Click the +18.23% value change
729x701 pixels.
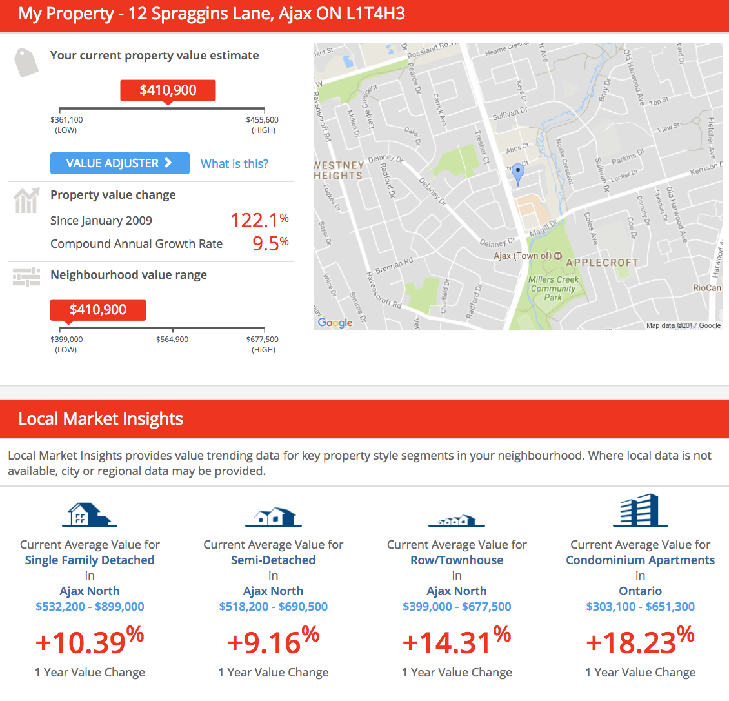[640, 641]
